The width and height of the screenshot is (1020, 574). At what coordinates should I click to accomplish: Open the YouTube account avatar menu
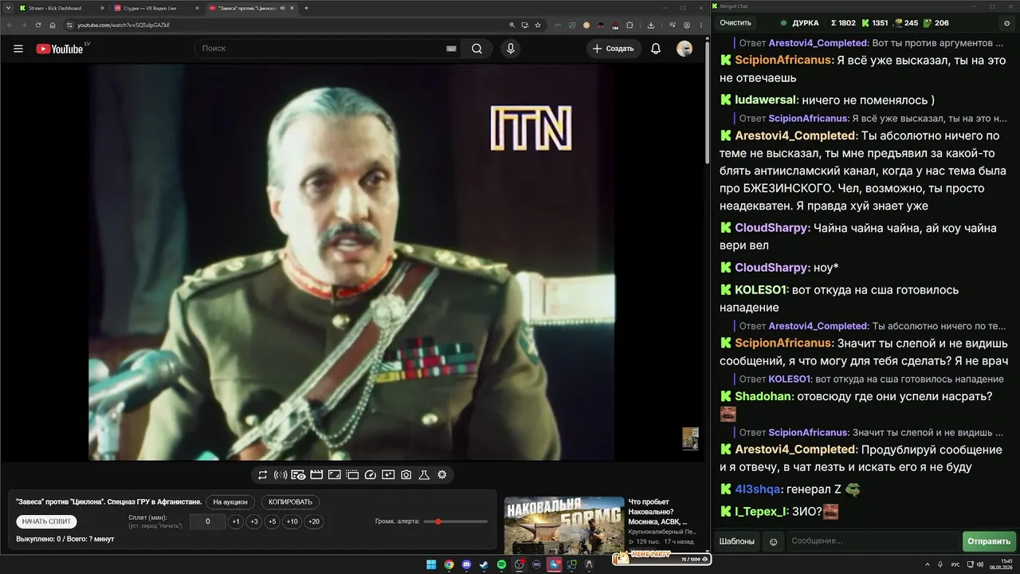pyautogui.click(x=685, y=49)
